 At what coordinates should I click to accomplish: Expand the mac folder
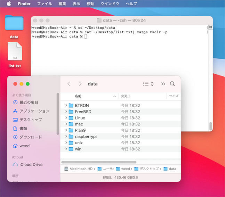pos(66,124)
